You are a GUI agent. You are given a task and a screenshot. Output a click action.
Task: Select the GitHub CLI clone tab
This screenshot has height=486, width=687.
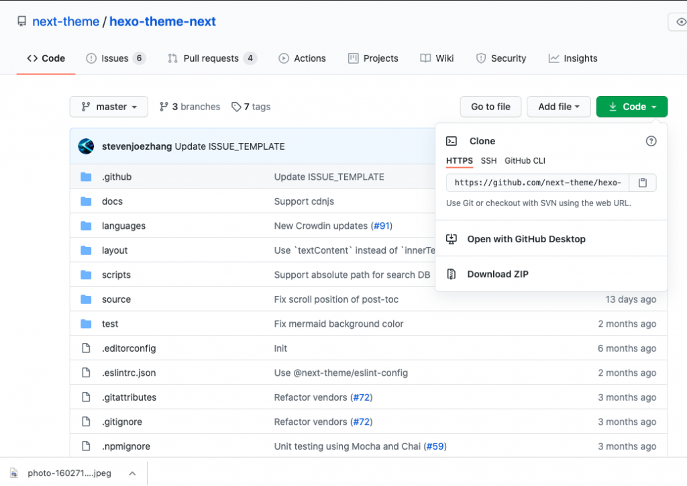pos(525,161)
